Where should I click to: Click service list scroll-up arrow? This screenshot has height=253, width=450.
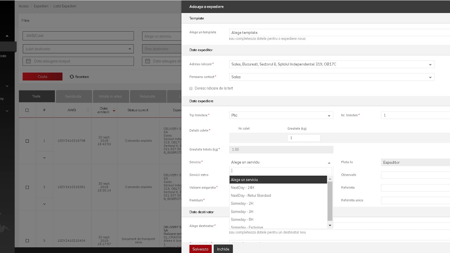click(x=330, y=179)
